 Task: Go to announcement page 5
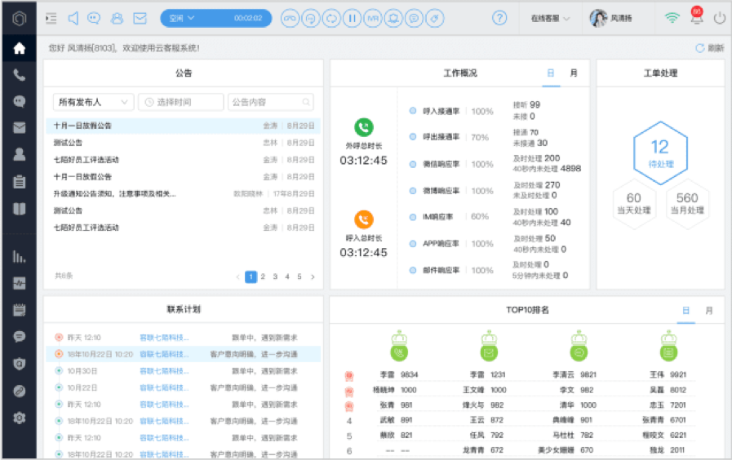[299, 276]
